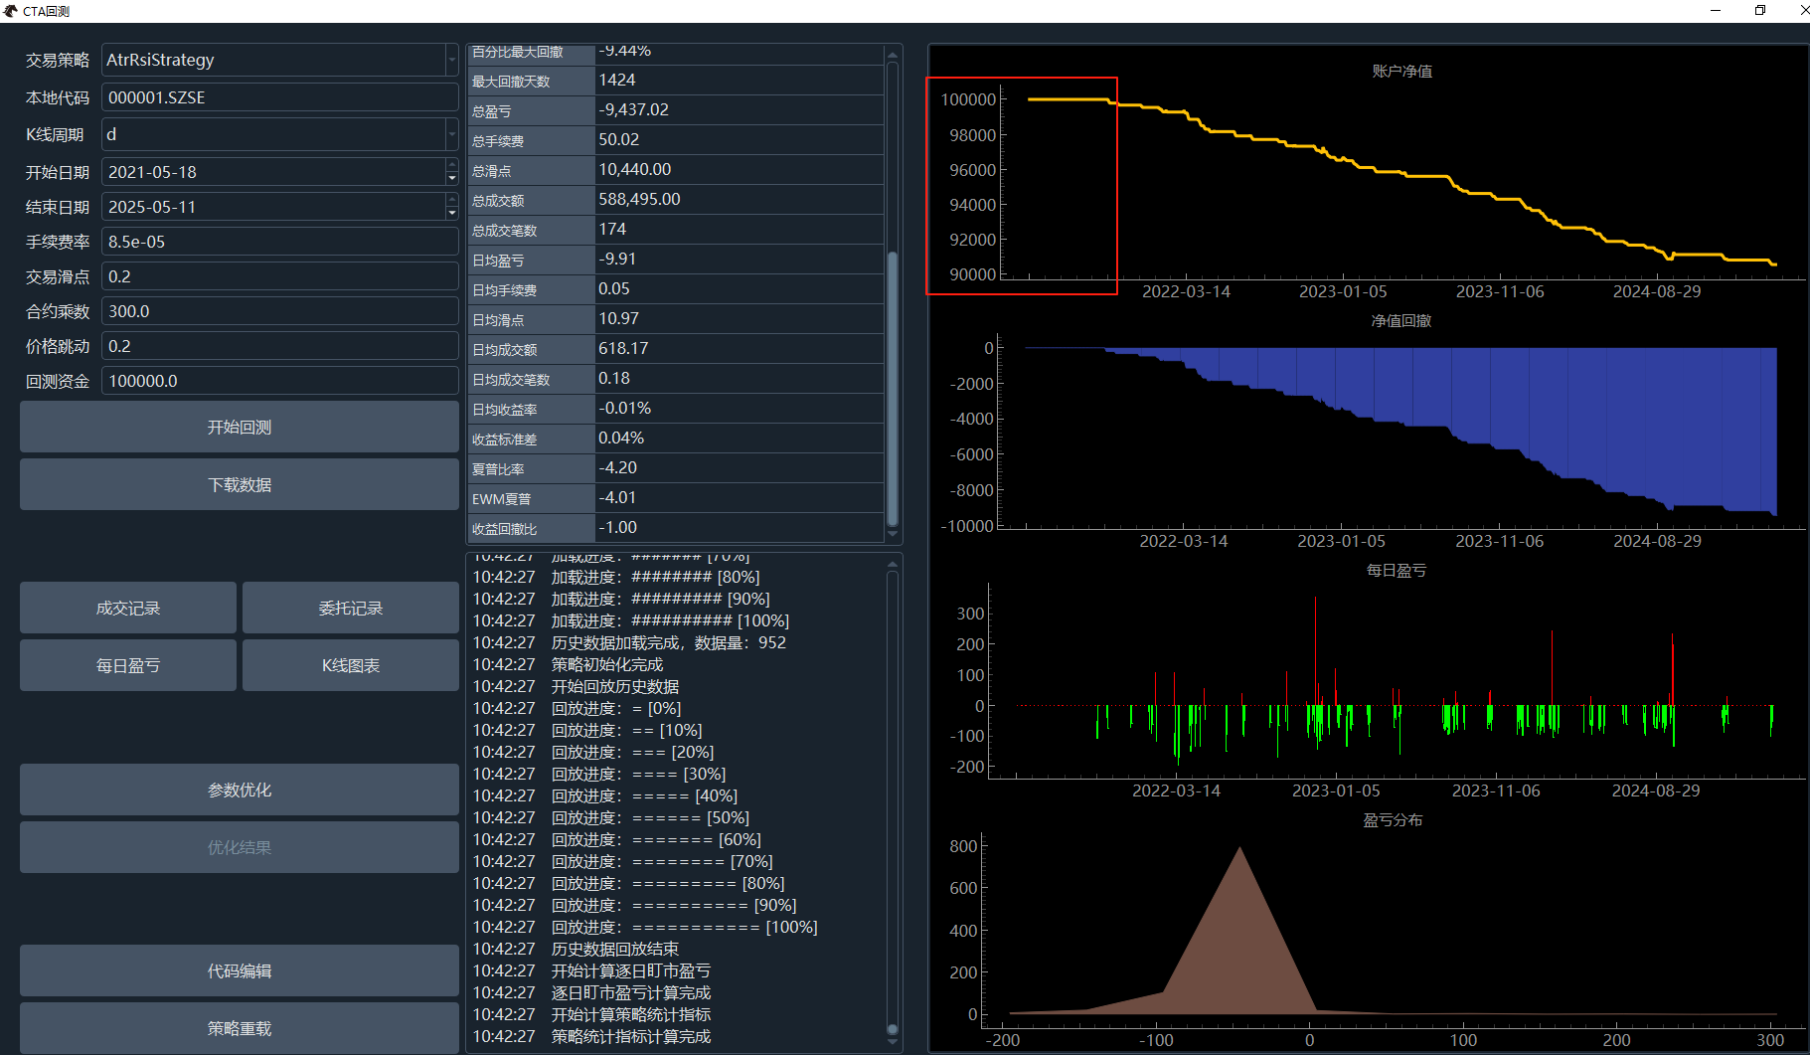Click the statistics table scroll-up arrow
The image size is (1810, 1055).
[893, 55]
